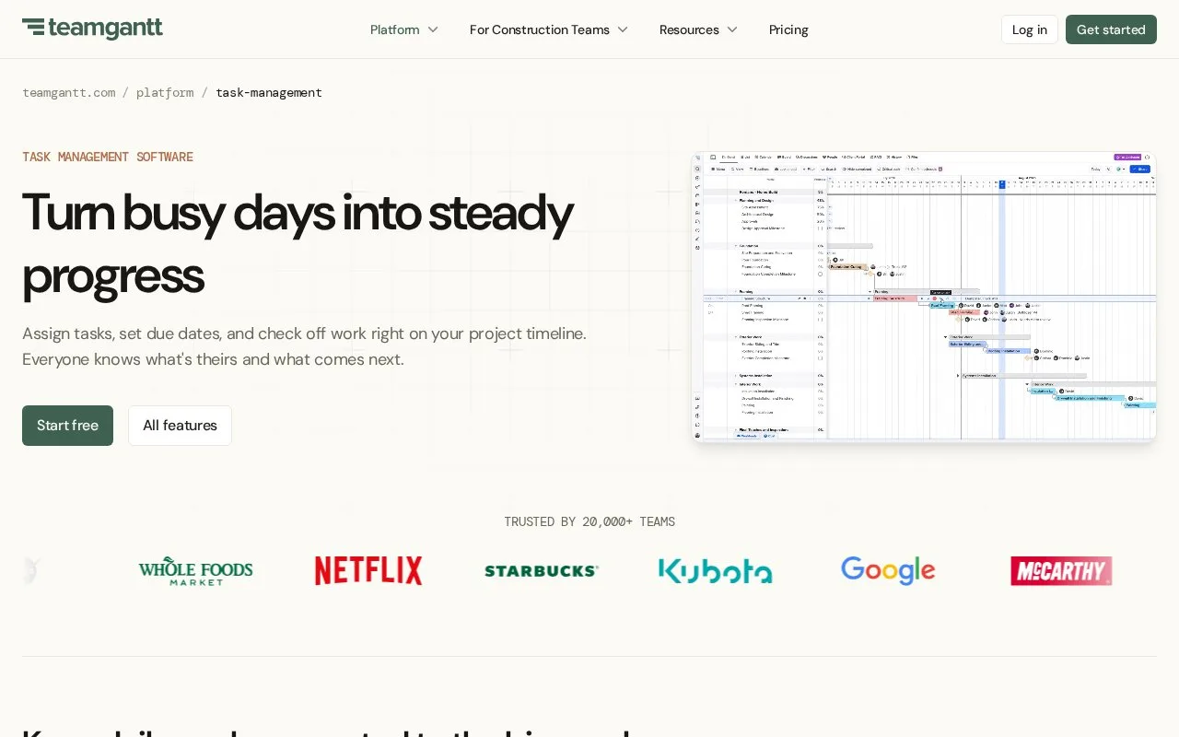Open the All features button
The image size is (1179, 737).
(180, 426)
